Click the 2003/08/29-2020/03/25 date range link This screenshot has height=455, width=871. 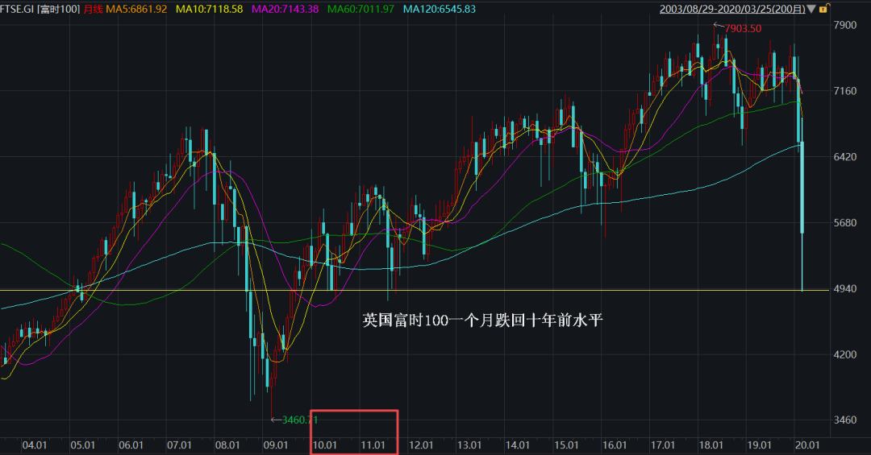(732, 10)
